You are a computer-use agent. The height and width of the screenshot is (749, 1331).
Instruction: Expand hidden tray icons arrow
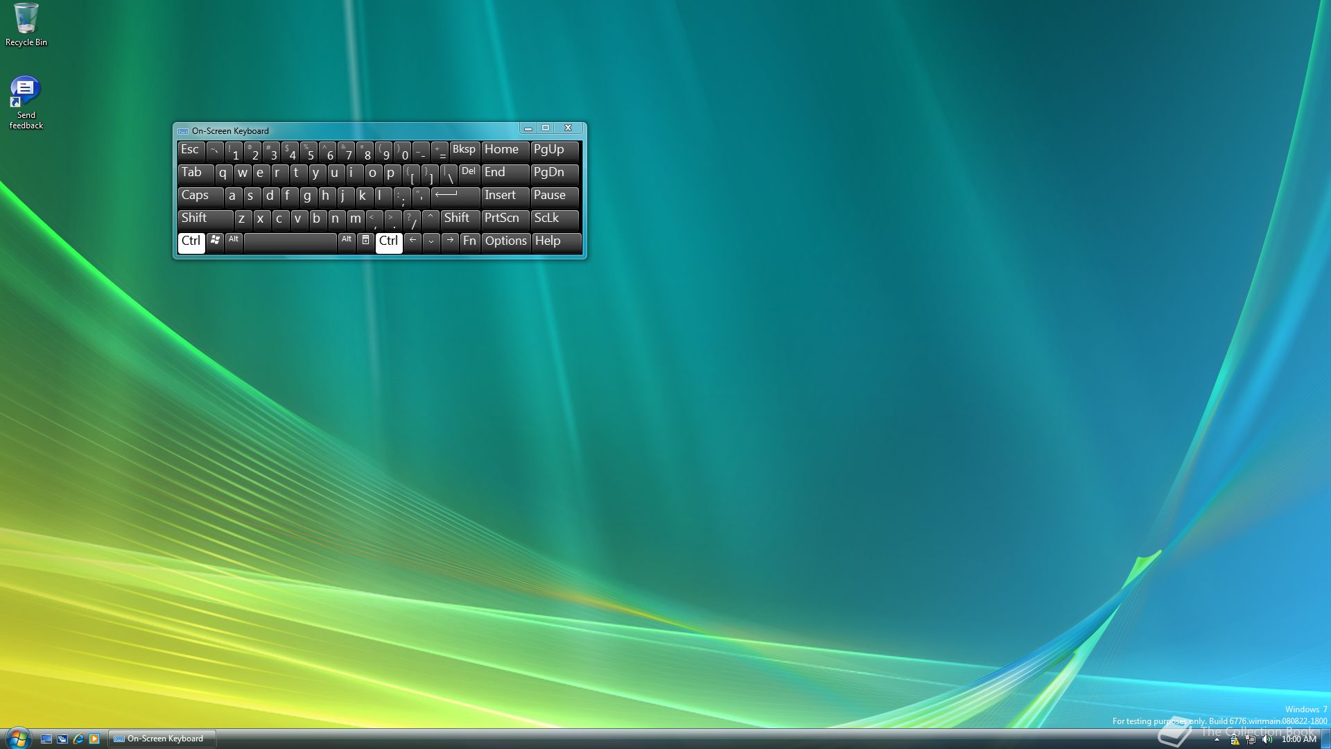coord(1217,740)
